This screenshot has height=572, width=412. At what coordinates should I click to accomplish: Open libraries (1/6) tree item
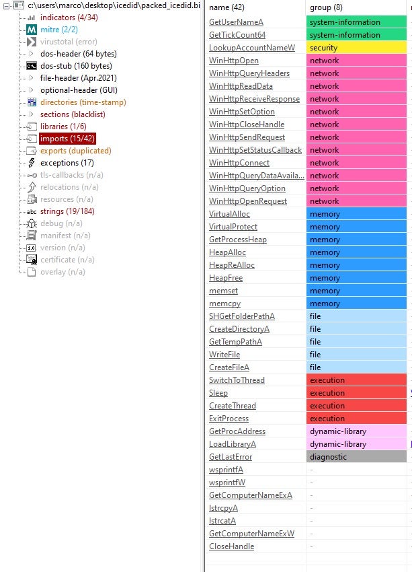pyautogui.click(x=63, y=127)
